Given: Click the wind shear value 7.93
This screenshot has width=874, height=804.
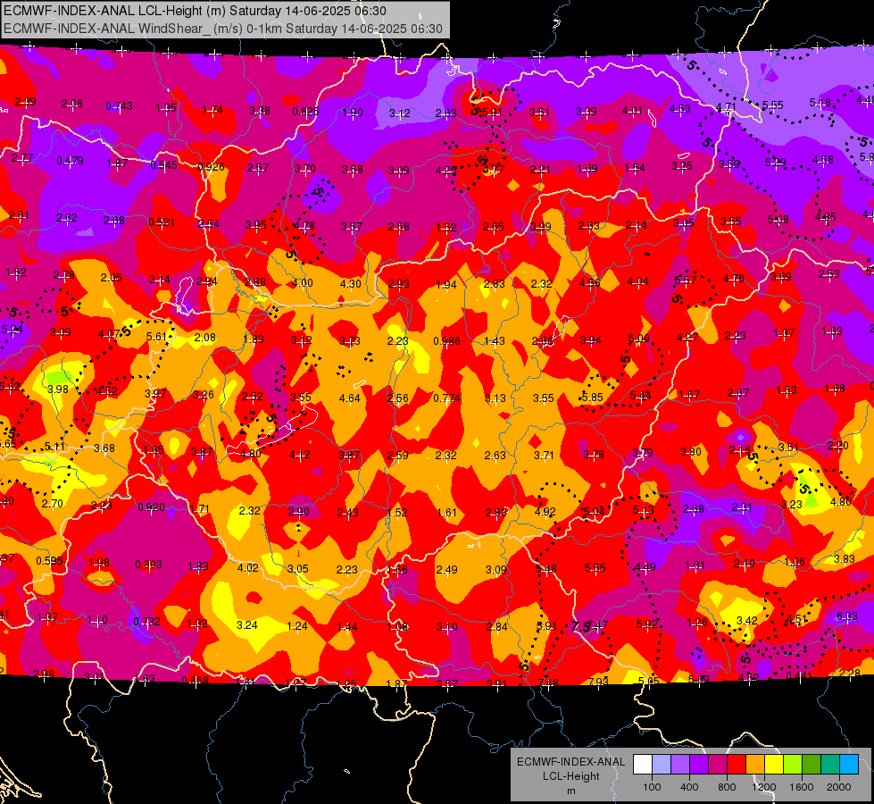Looking at the screenshot, I should [x=598, y=682].
